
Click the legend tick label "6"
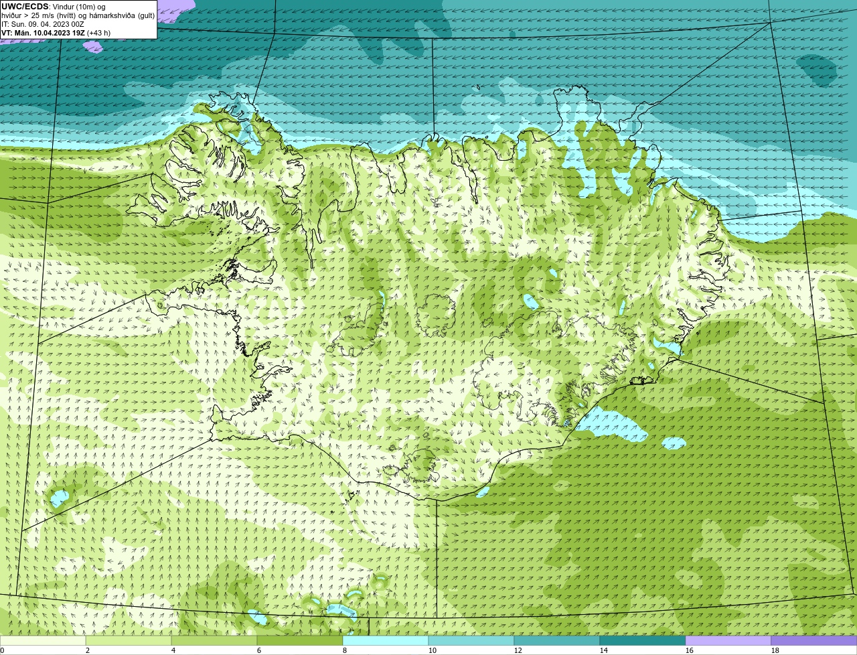click(259, 650)
